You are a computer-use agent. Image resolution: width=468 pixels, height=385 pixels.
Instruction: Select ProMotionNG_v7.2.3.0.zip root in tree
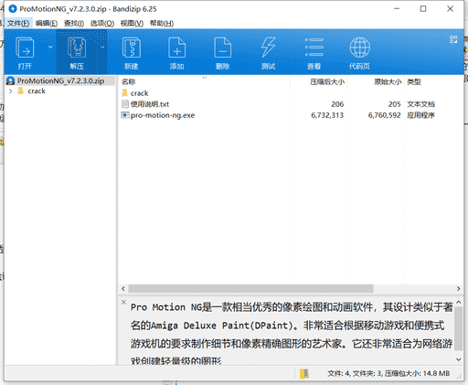pyautogui.click(x=60, y=80)
